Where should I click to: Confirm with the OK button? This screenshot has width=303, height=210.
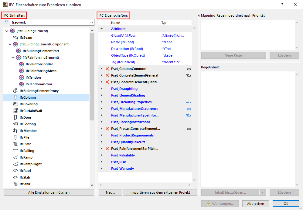(286, 204)
